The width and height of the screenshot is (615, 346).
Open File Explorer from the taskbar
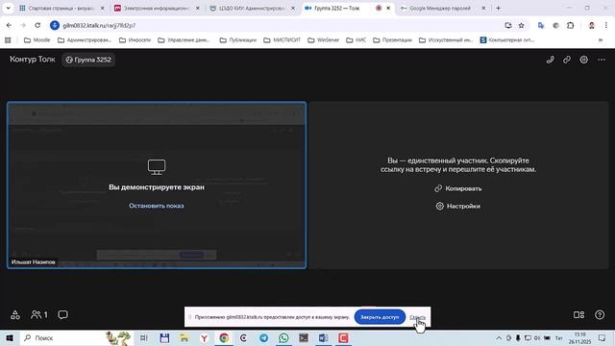(184, 337)
